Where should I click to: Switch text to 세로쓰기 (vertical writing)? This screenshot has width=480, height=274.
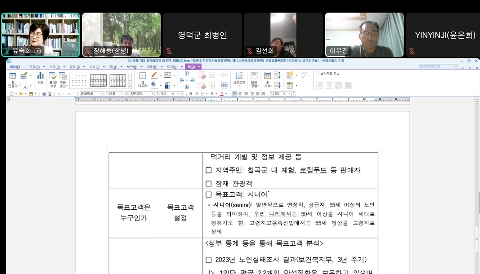[238, 80]
